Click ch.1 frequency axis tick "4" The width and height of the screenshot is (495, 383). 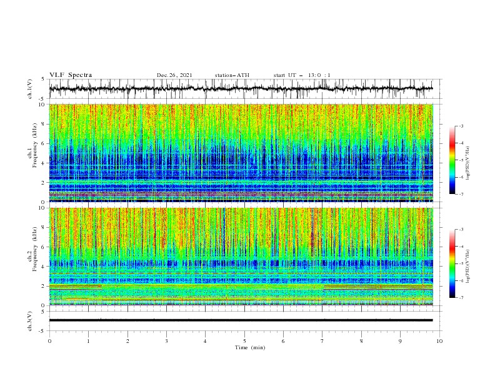tap(44, 163)
